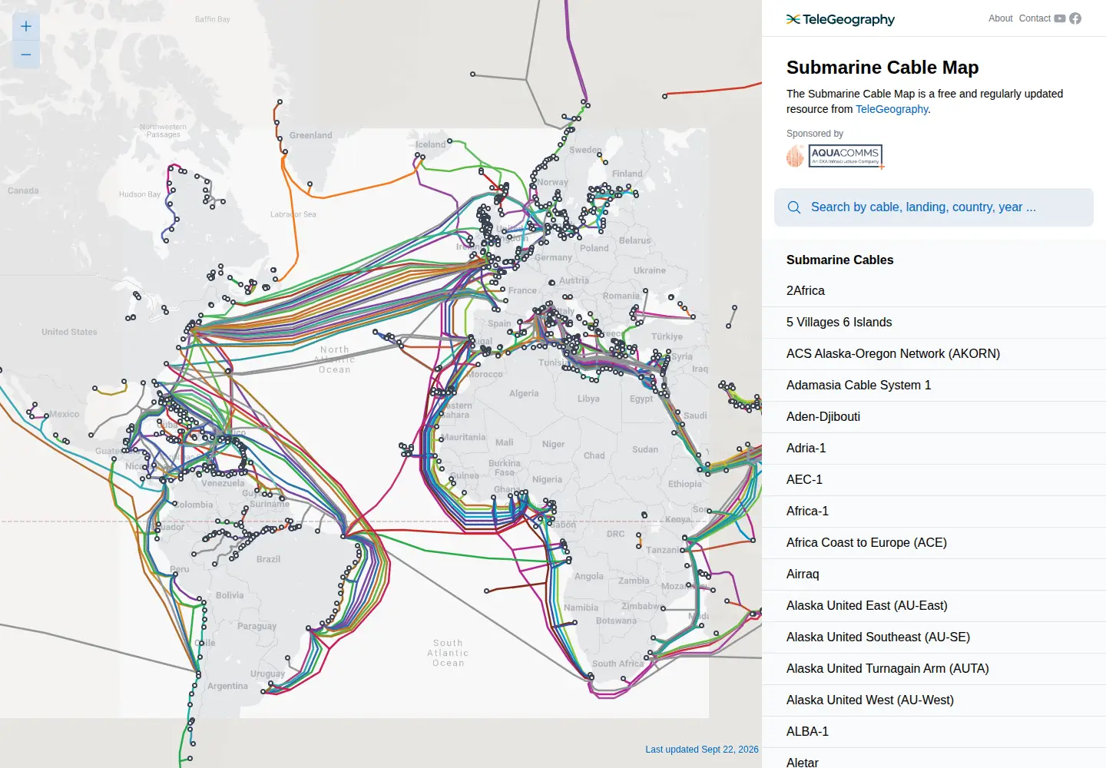The width and height of the screenshot is (1106, 768).
Task: Select the Adria-1 cable
Action: point(934,449)
